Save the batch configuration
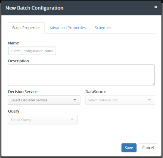 129,148
